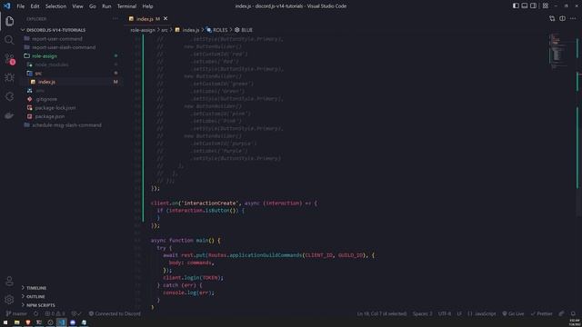Open the notifications bell in status bar

click(573, 313)
